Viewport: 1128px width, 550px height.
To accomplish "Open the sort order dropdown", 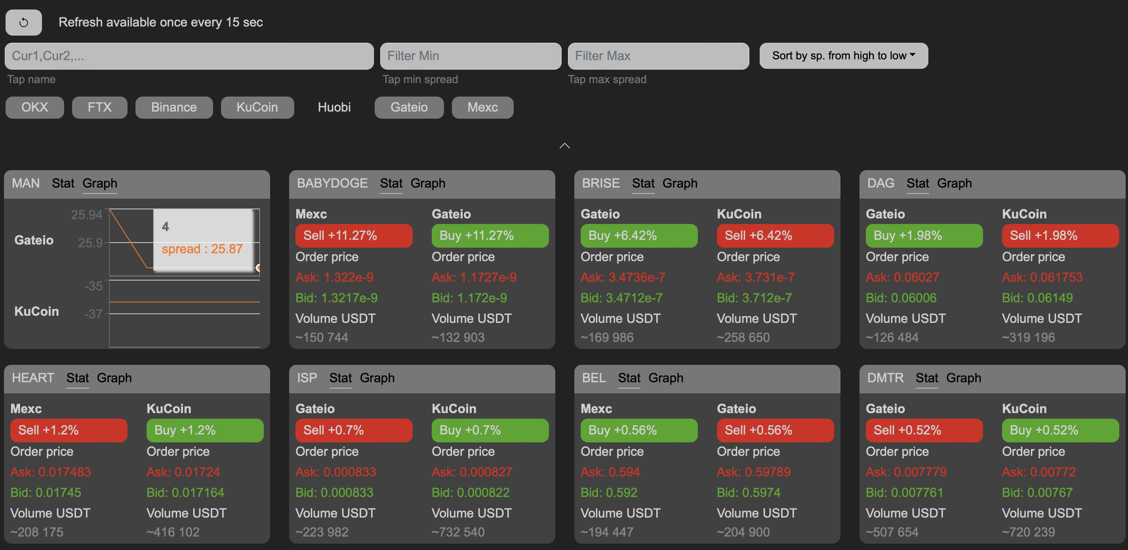I will (843, 55).
